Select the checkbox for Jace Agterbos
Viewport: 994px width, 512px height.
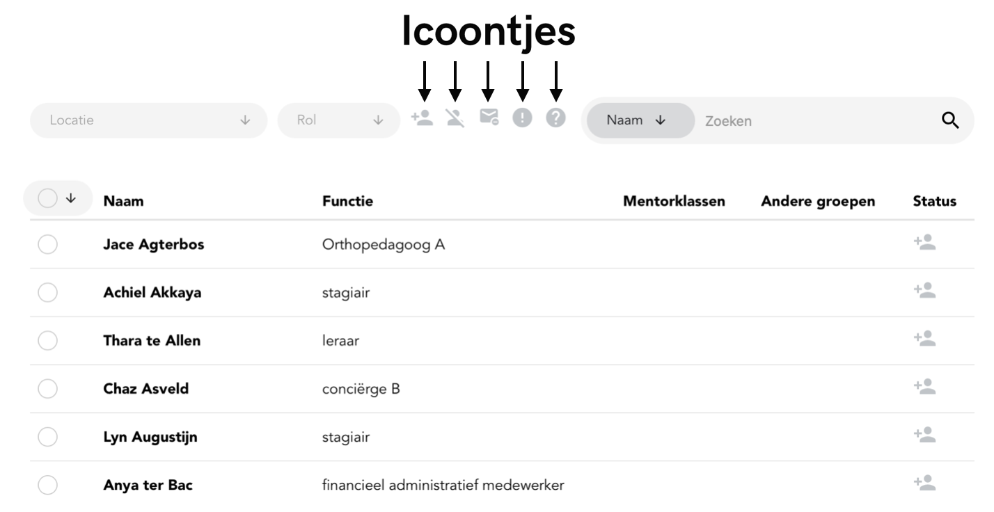coord(47,245)
